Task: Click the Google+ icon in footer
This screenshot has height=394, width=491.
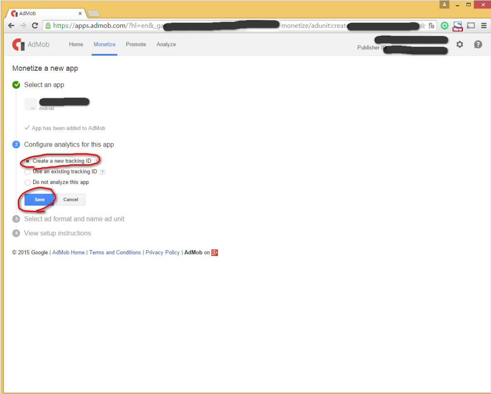Action: [215, 252]
